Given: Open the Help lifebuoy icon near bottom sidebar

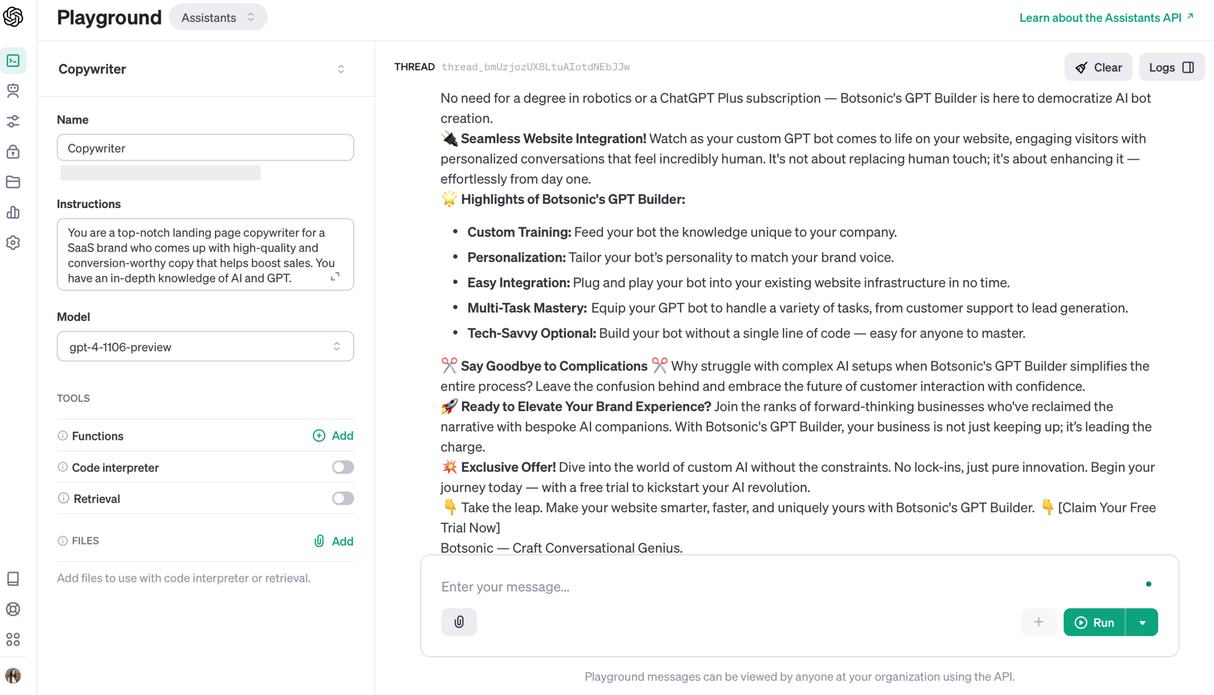Looking at the screenshot, I should tap(13, 609).
